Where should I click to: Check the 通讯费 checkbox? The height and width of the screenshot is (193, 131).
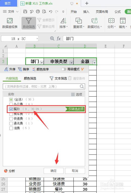pos(11,123)
